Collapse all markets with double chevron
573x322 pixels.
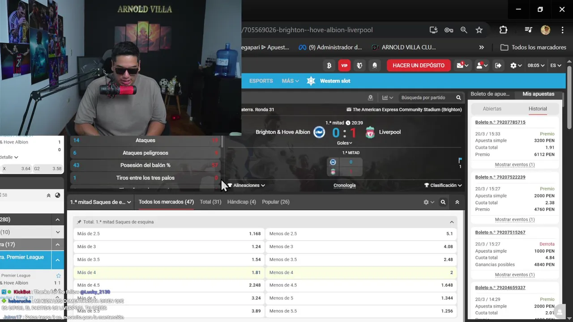457,202
